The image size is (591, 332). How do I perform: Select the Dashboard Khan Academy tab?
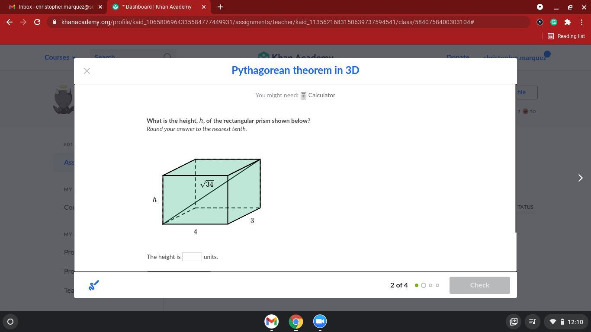(x=158, y=7)
